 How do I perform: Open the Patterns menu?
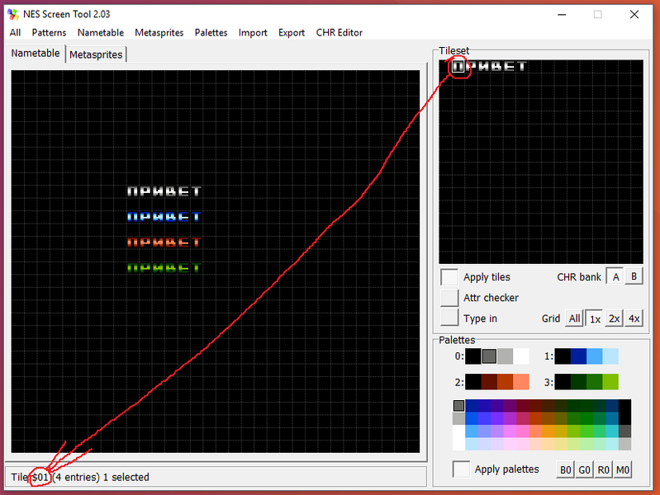pyautogui.click(x=49, y=33)
